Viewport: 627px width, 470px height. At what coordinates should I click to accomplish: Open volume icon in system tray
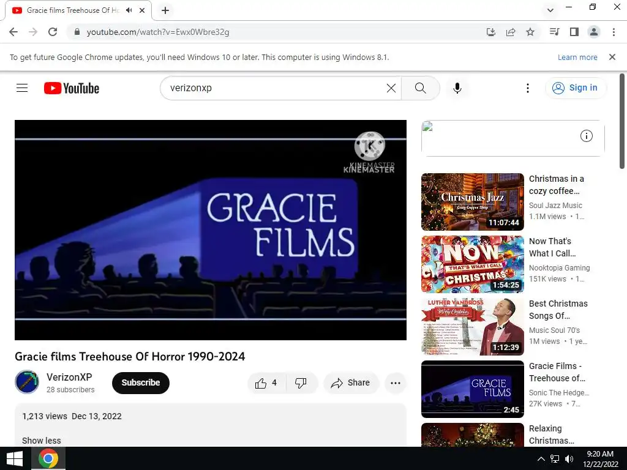[x=569, y=459]
